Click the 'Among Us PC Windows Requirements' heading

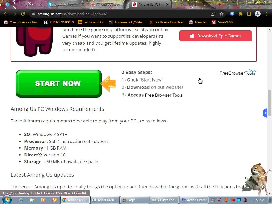[x=57, y=109]
